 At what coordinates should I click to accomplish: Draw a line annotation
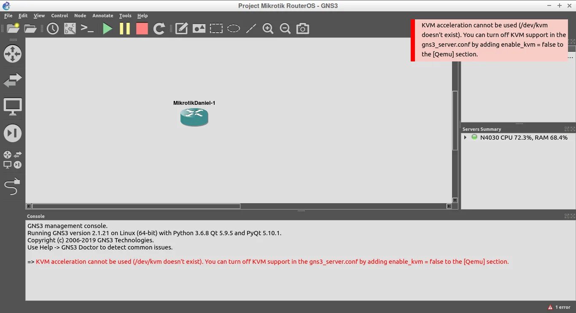click(251, 29)
